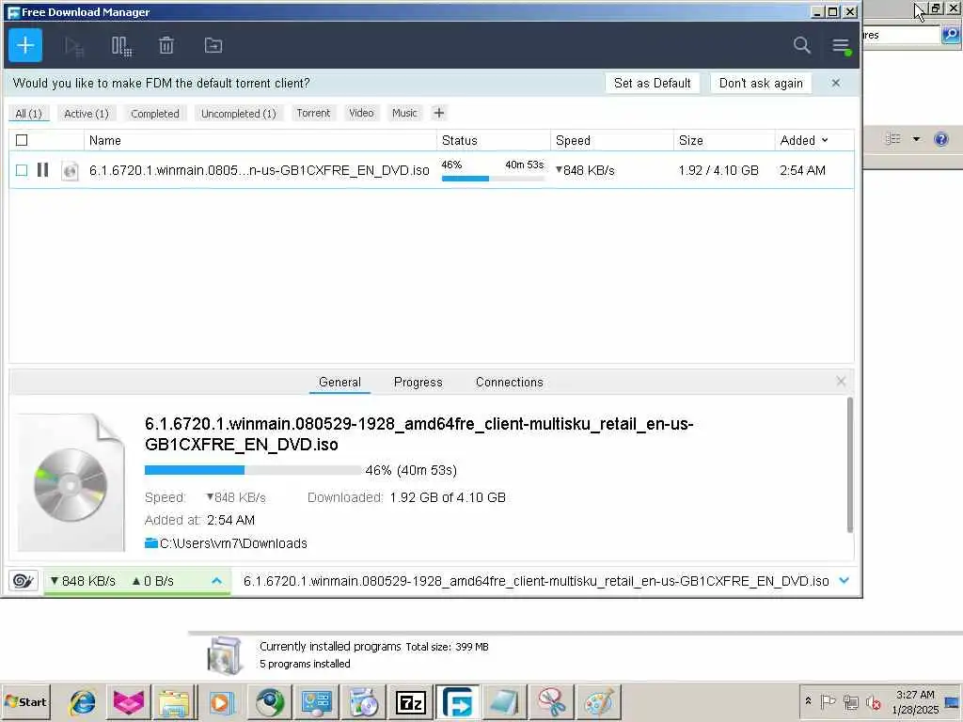The height and width of the screenshot is (722, 963).
Task: Click the large disc image thumbnail
Action: coord(71,483)
